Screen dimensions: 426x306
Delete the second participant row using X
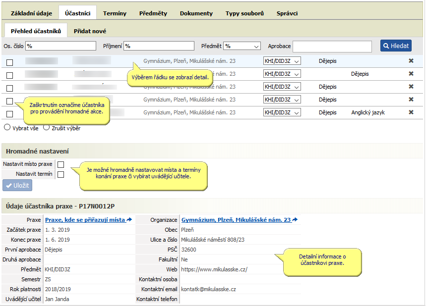(411, 73)
